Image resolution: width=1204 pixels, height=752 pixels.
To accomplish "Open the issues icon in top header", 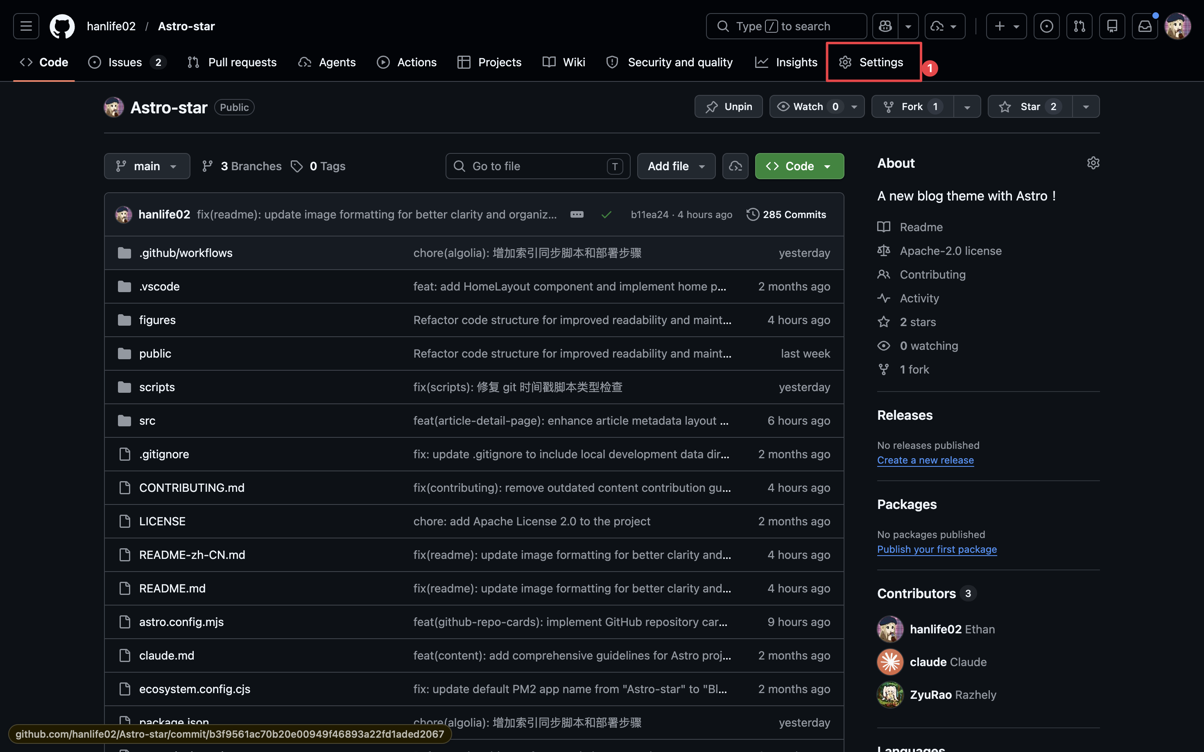I will [1046, 26].
